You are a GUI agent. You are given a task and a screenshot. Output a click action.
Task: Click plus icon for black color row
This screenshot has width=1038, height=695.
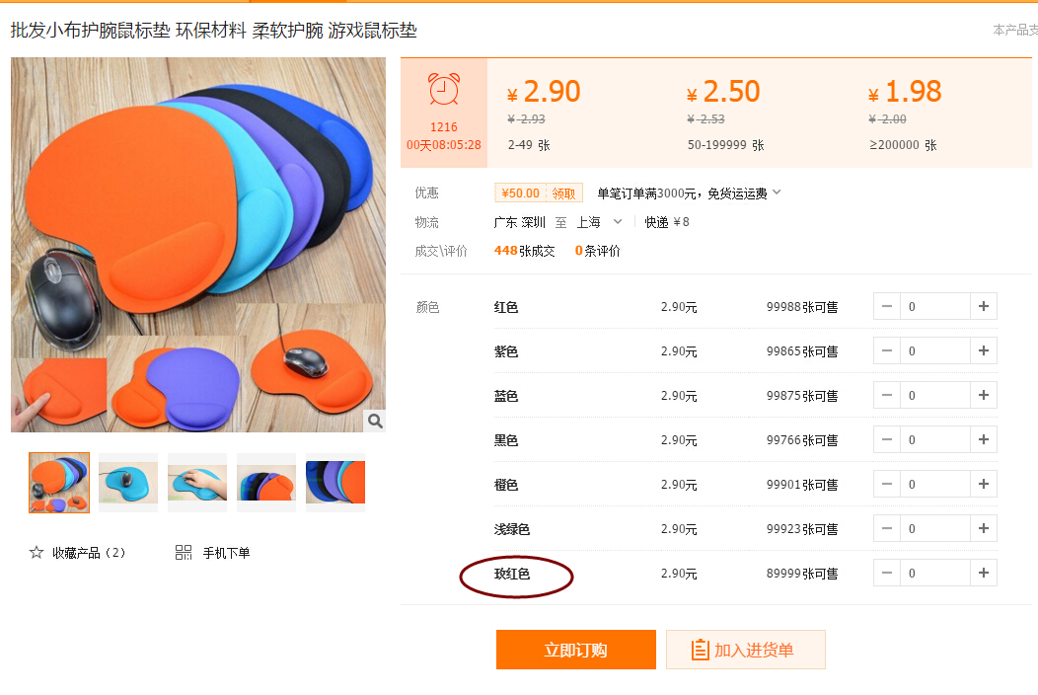point(984,439)
